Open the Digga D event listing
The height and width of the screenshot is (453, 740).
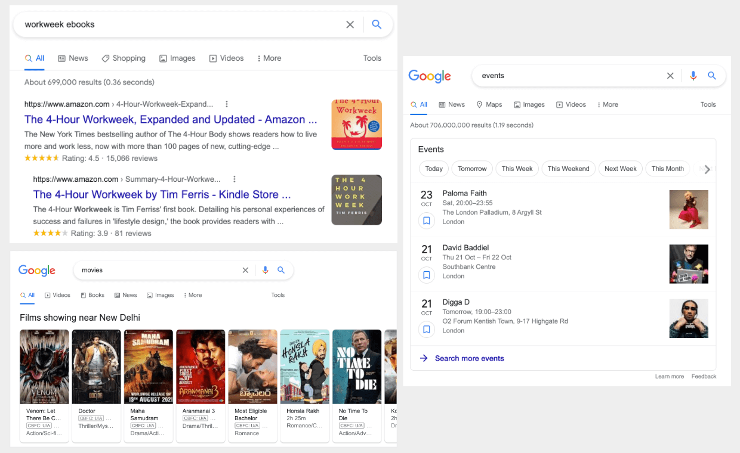[563, 318]
